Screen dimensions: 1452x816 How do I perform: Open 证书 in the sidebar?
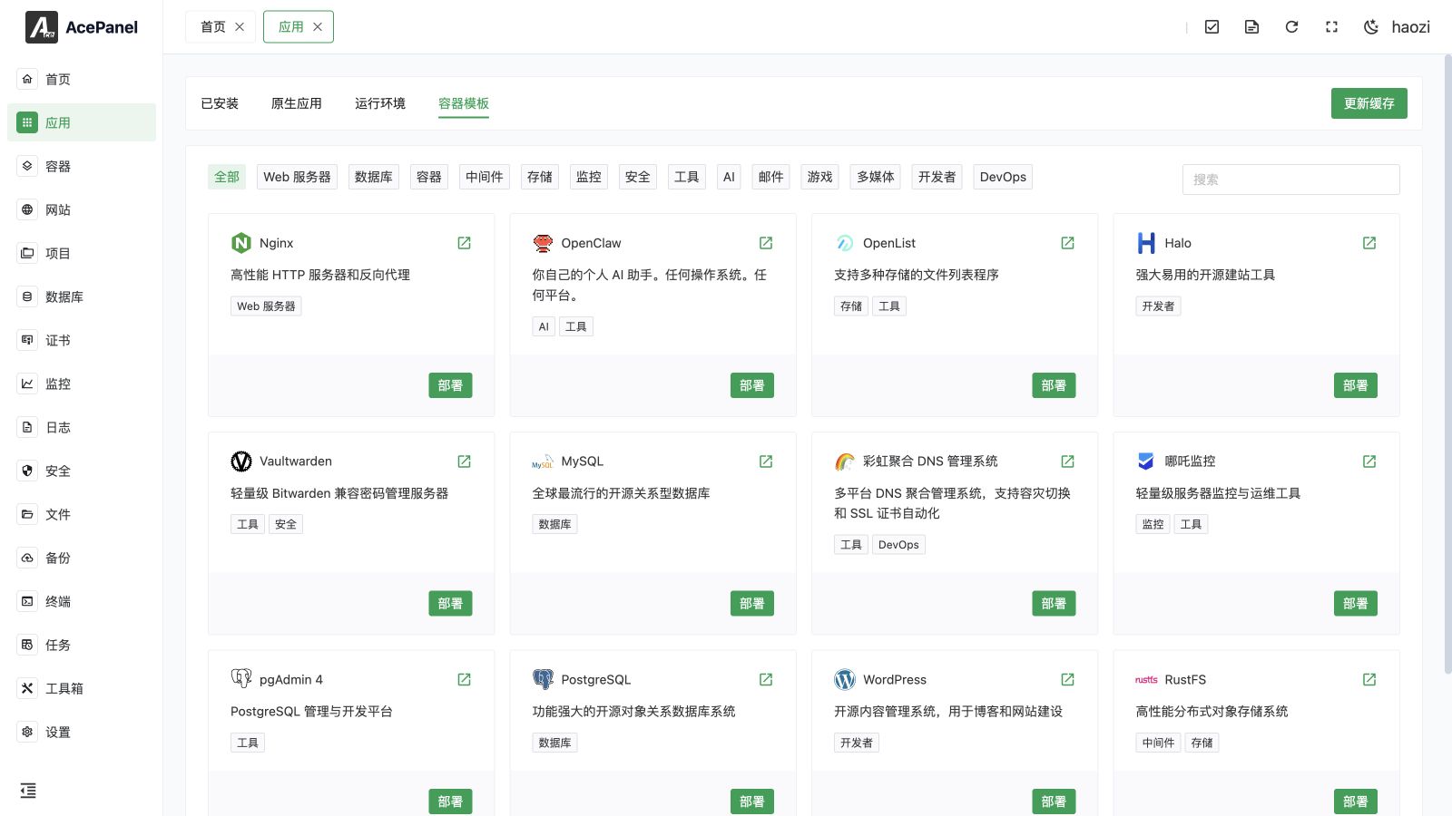click(x=82, y=340)
